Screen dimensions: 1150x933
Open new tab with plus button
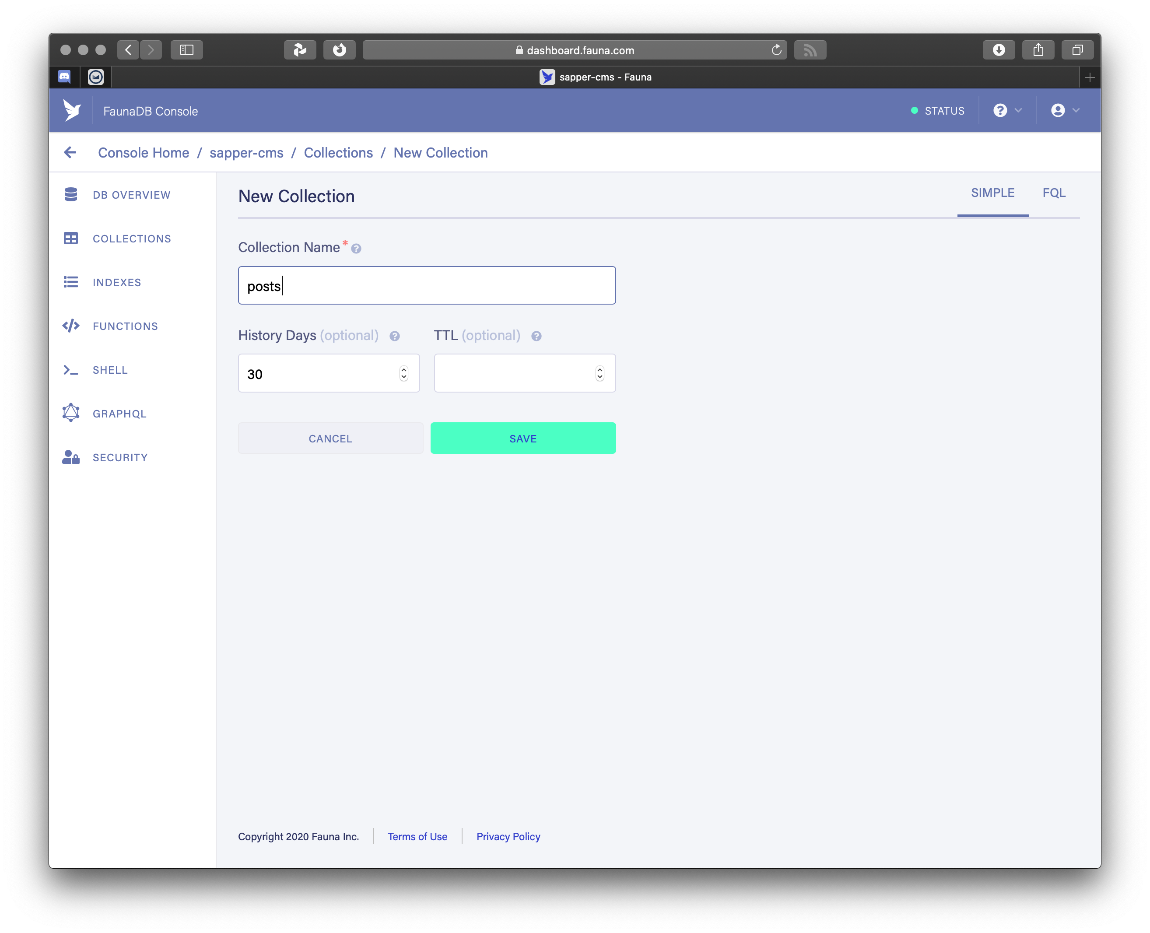point(1090,77)
